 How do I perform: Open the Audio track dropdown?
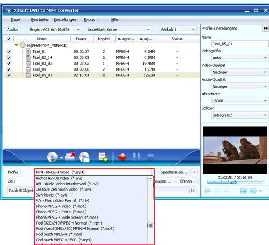click(x=79, y=29)
